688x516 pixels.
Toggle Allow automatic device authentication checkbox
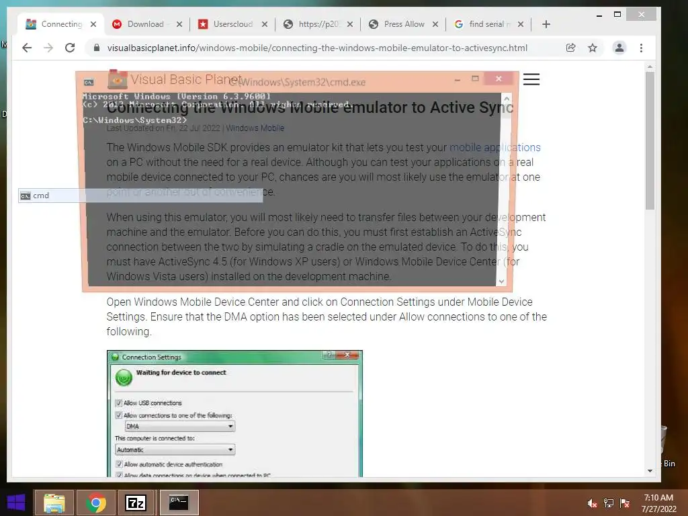pos(119,464)
